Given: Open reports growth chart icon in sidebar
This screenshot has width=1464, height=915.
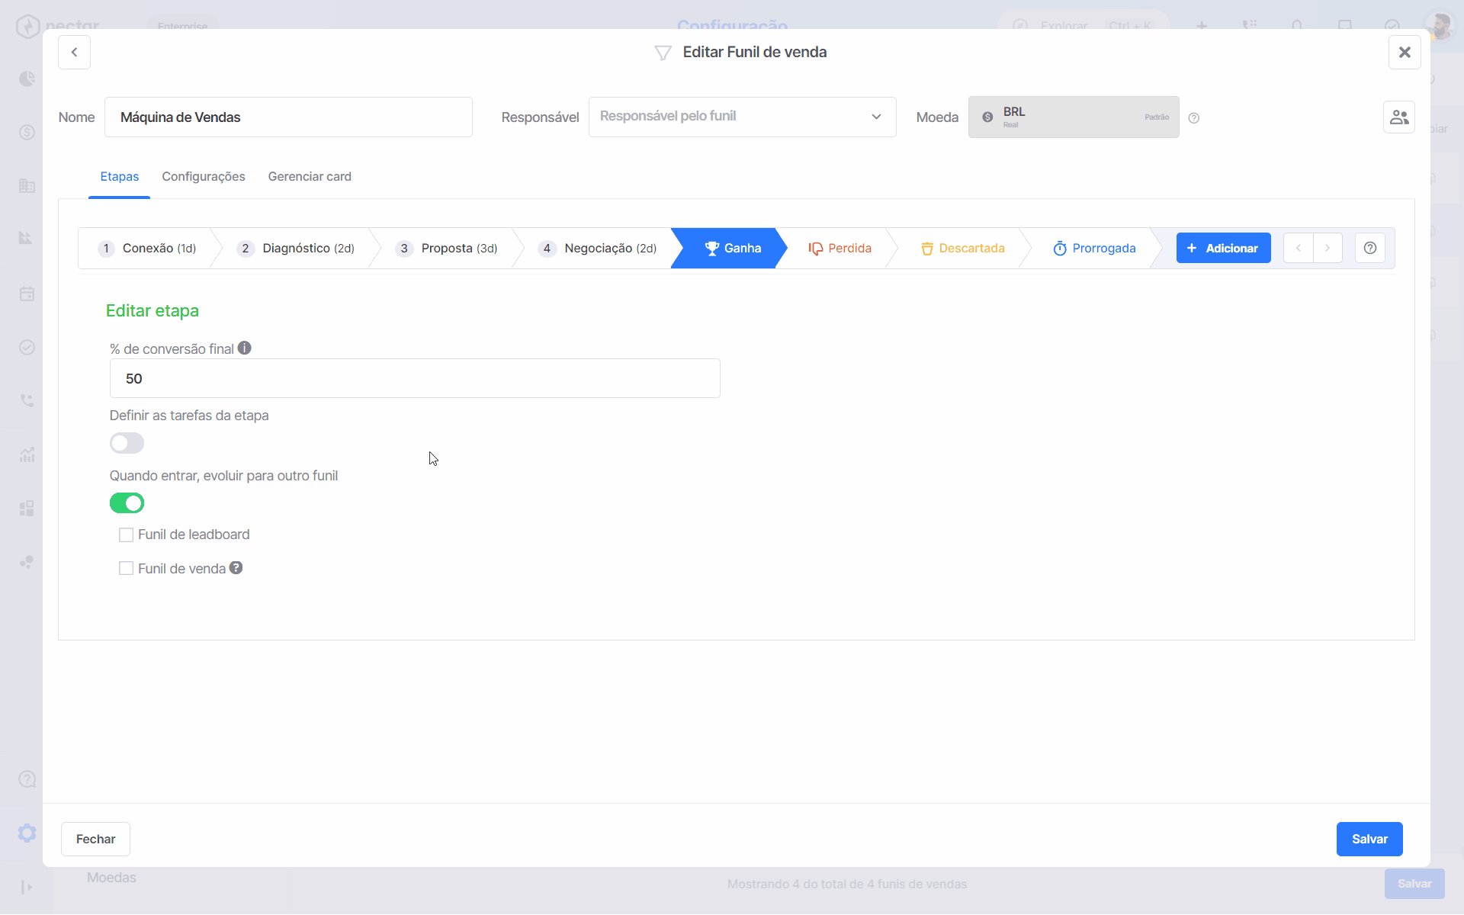Looking at the screenshot, I should tap(27, 455).
